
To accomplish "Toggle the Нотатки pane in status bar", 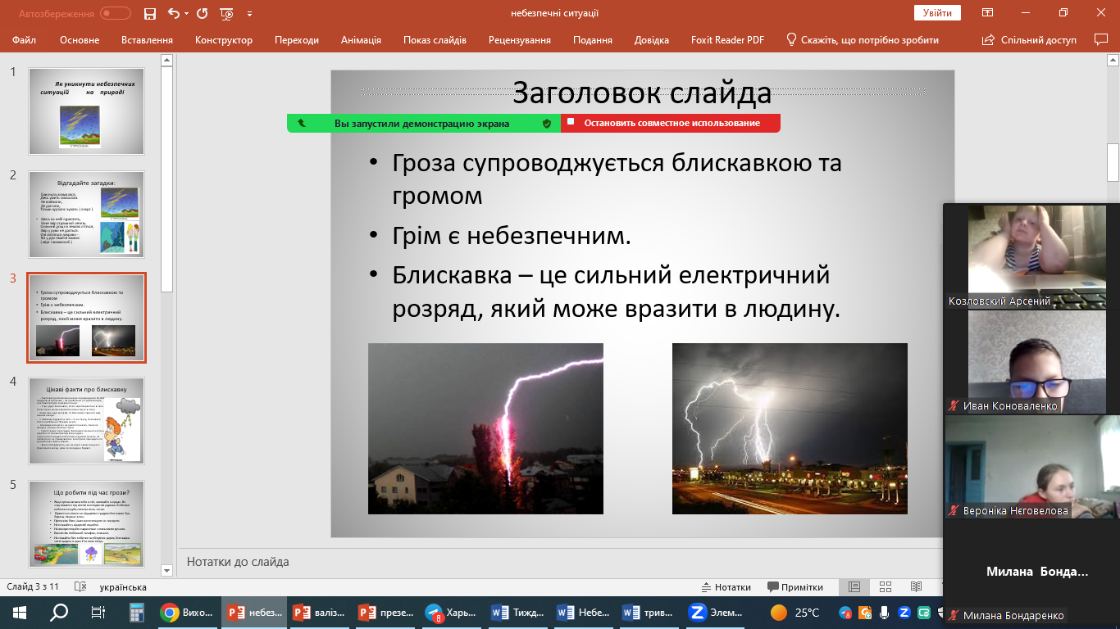I will (x=726, y=587).
